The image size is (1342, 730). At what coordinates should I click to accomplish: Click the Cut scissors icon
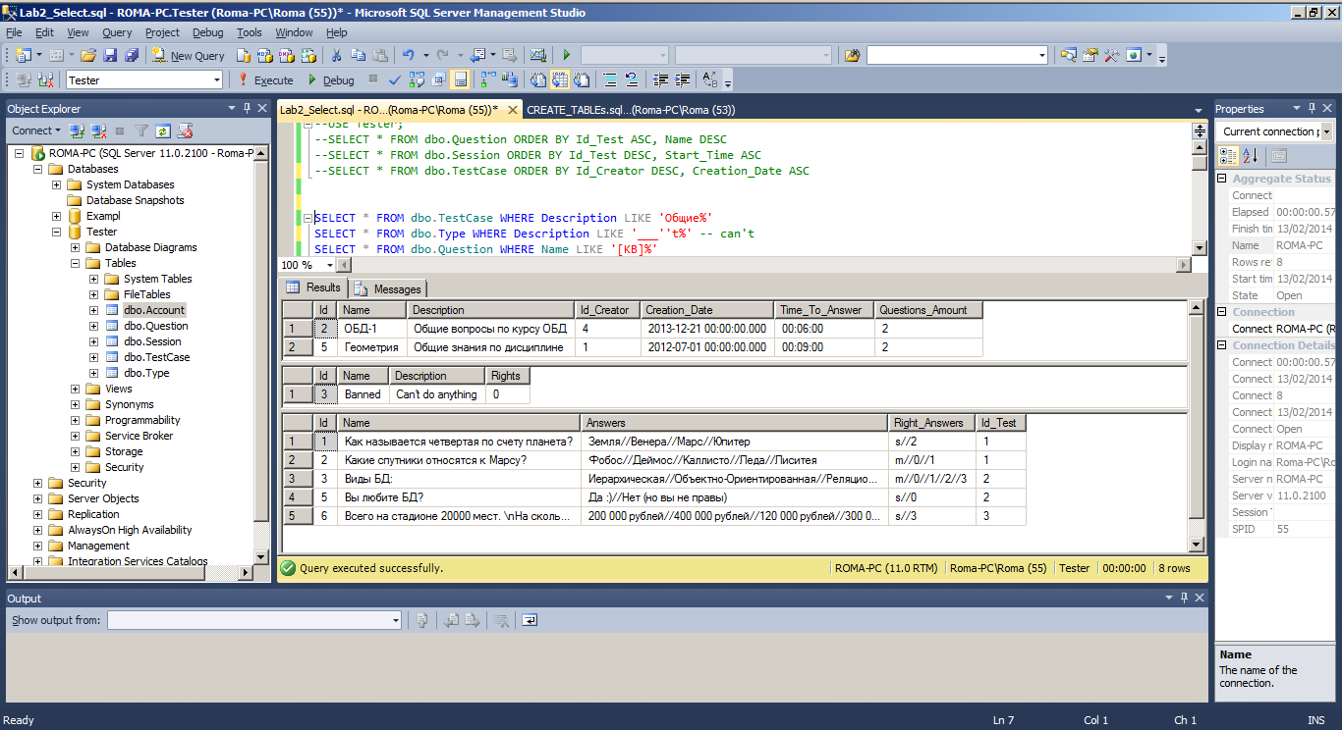click(x=336, y=56)
